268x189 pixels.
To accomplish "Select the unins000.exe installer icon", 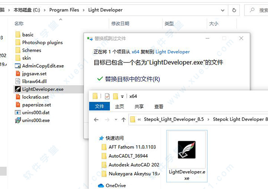I will [18, 120].
